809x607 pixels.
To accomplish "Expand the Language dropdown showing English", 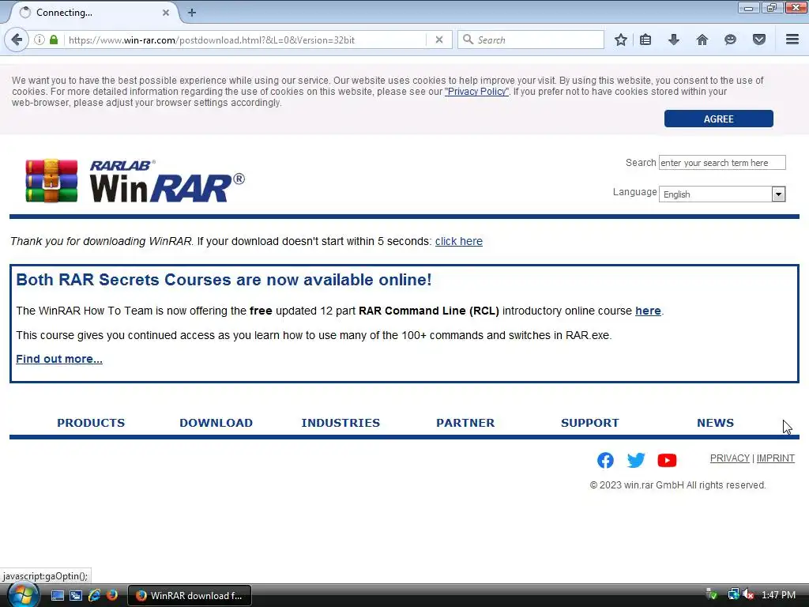I will [722, 194].
